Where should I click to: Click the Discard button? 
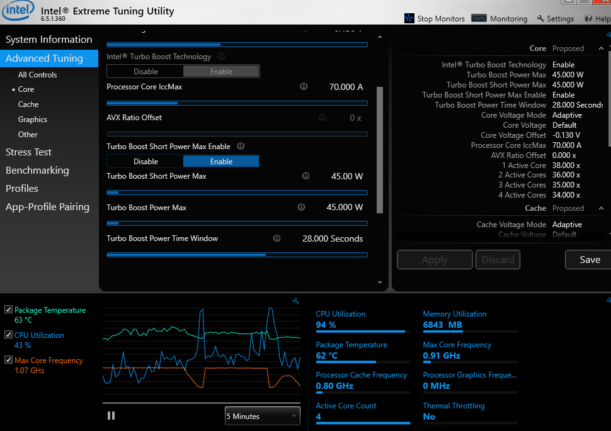tap(498, 260)
